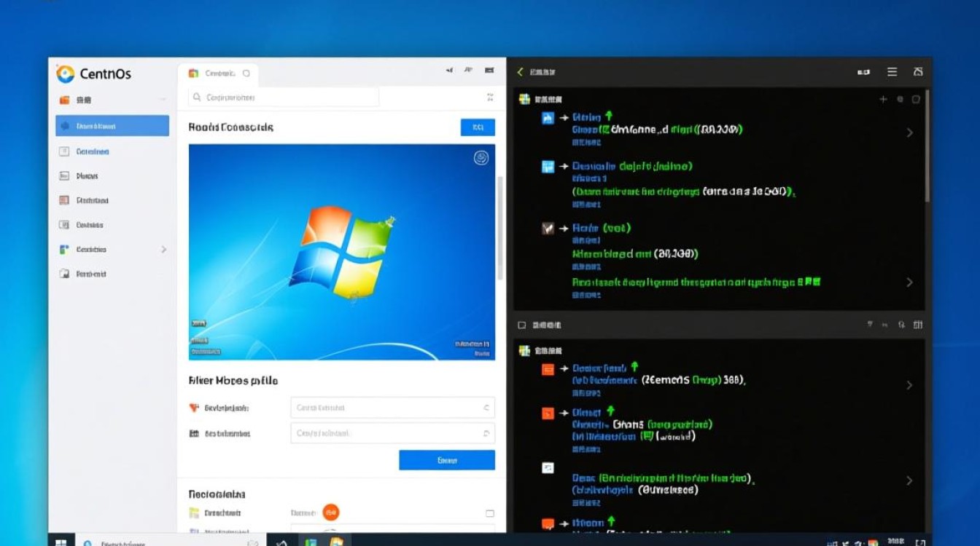
Task: Tick the checkbox in the lower dark section header
Action: coord(521,325)
